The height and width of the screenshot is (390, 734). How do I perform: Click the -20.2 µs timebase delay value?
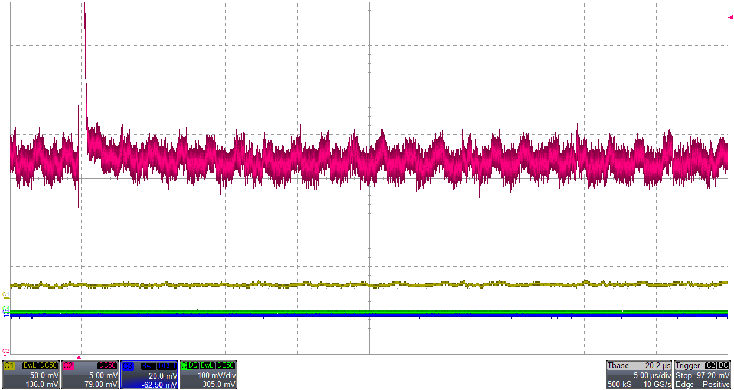[x=655, y=366]
